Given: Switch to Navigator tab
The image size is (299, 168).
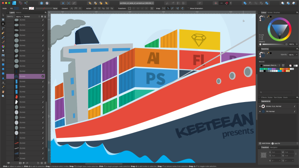Looking at the screenshot, I should [x=274, y=147].
